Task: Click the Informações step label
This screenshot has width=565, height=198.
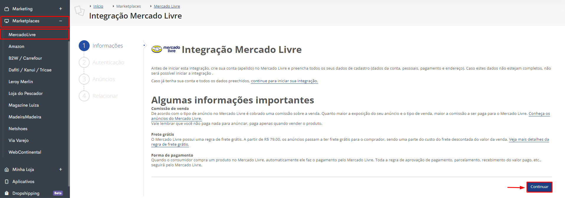Action: point(108,46)
